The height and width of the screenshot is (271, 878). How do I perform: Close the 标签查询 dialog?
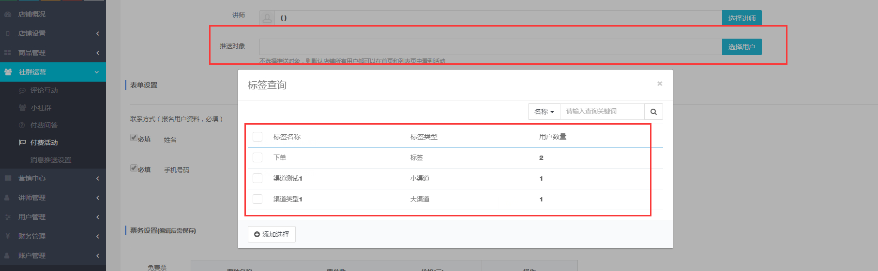coord(659,84)
